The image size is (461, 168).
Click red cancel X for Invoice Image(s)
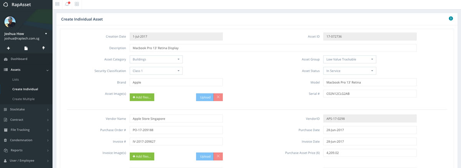218,156
